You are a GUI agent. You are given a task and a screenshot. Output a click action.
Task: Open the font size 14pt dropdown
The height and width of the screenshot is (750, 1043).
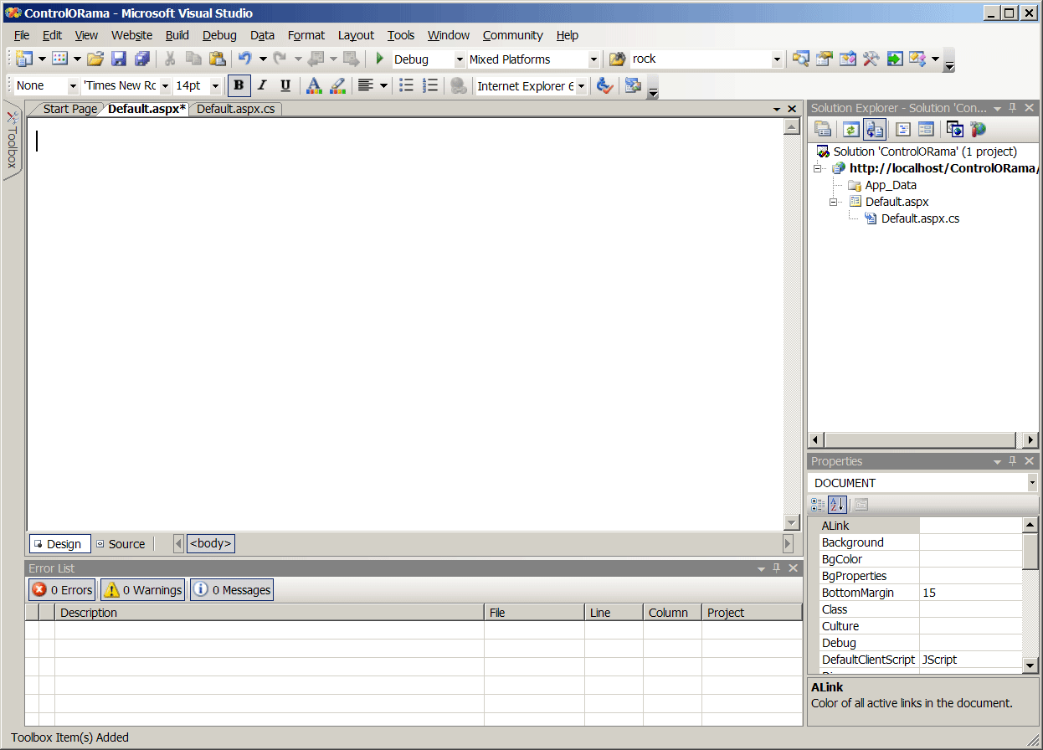pyautogui.click(x=215, y=86)
